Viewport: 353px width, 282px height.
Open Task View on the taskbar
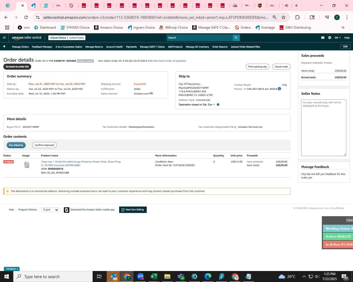(99, 276)
